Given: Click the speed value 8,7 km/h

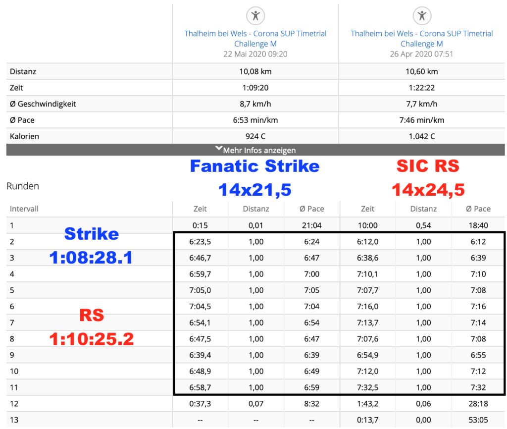Looking at the screenshot, I should 255,104.
